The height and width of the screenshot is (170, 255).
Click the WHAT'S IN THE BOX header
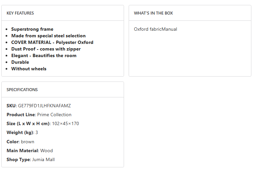point(153,13)
